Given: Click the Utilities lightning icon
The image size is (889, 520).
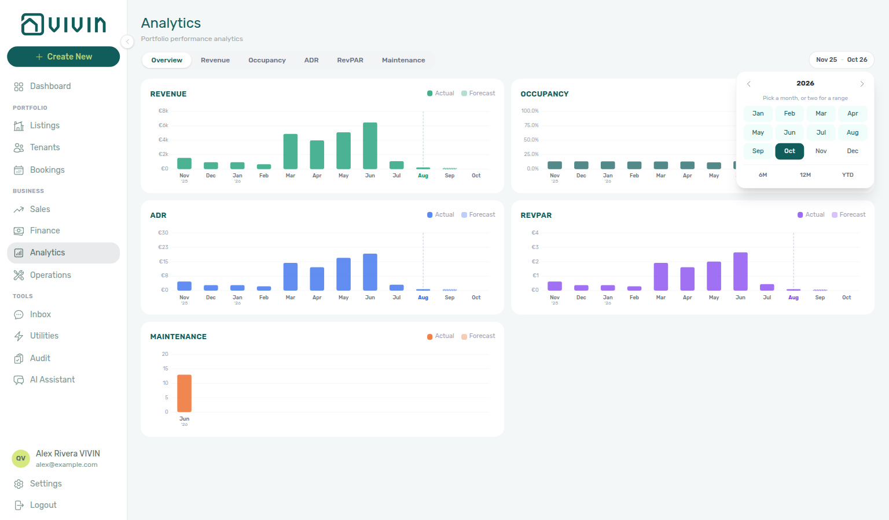Looking at the screenshot, I should tap(19, 336).
